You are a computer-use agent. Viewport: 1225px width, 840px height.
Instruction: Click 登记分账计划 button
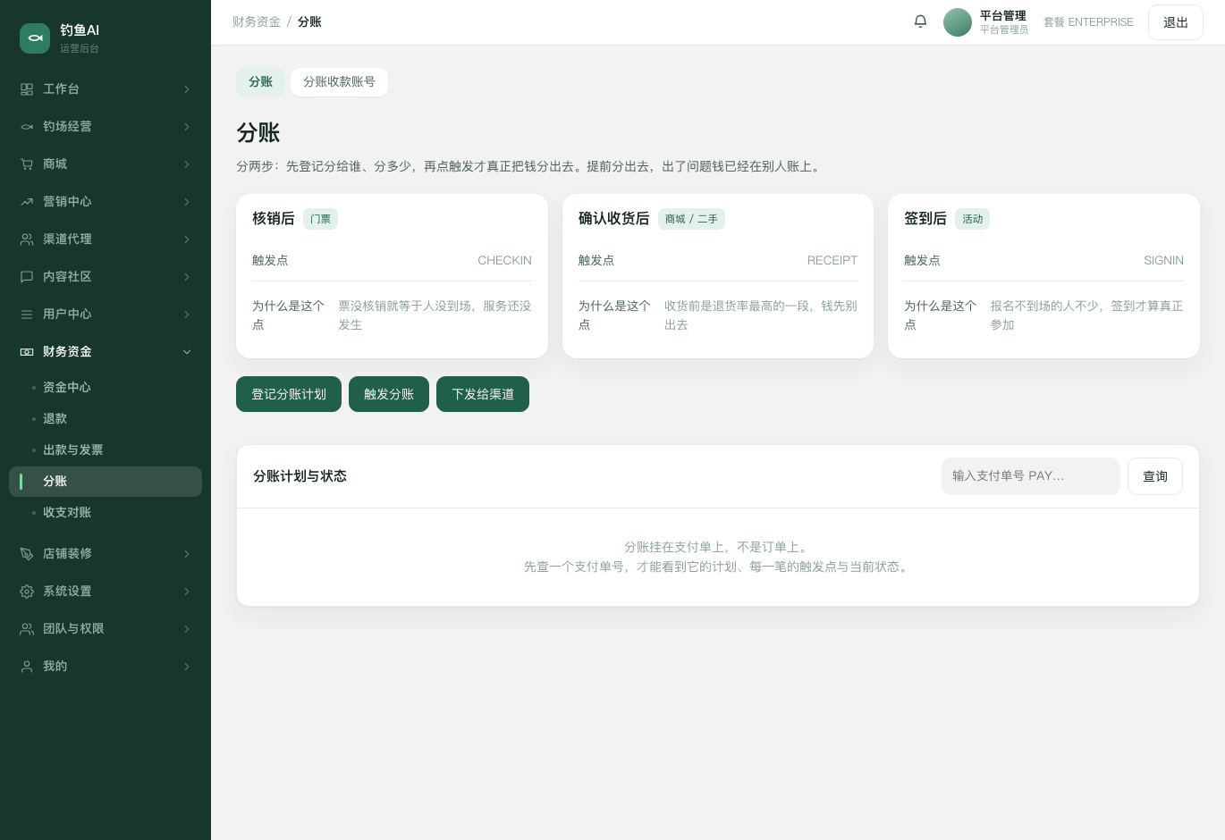click(289, 394)
